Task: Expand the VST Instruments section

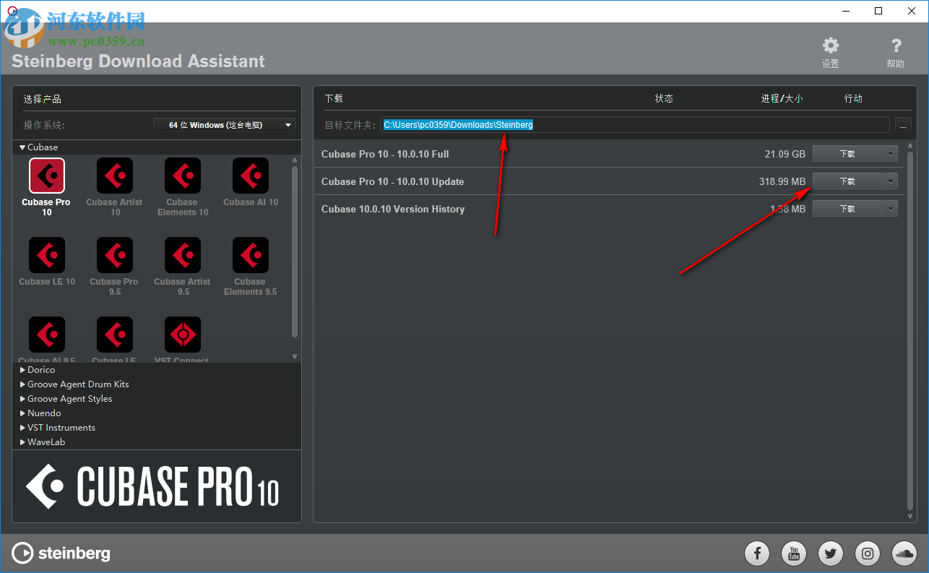Action: point(61,427)
